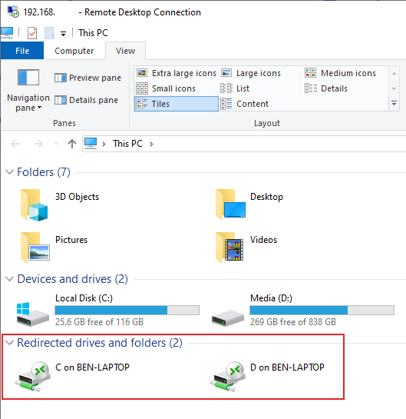Viewport: 406px width, 419px height.
Task: Select Small icons layout
Action: [x=166, y=88]
